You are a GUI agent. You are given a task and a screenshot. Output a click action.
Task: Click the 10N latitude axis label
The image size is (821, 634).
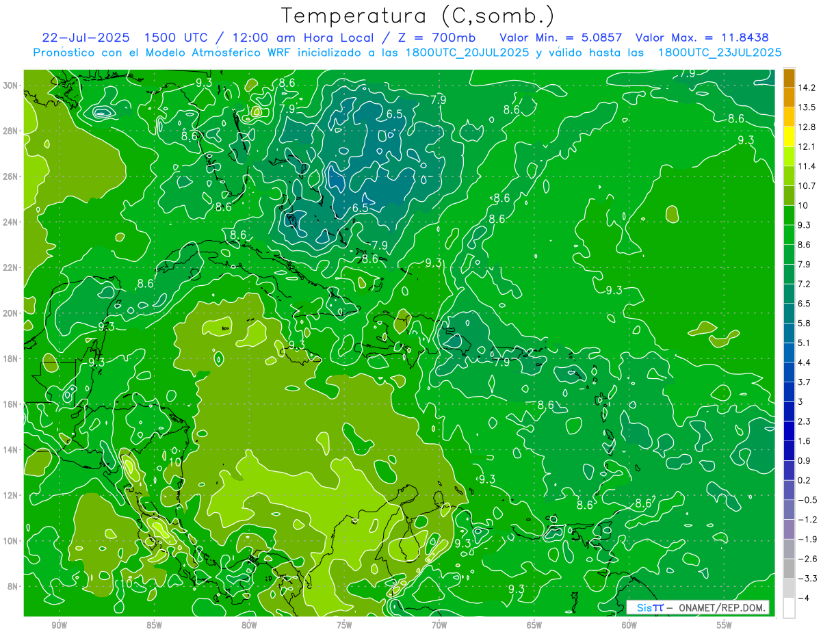pyautogui.click(x=11, y=541)
